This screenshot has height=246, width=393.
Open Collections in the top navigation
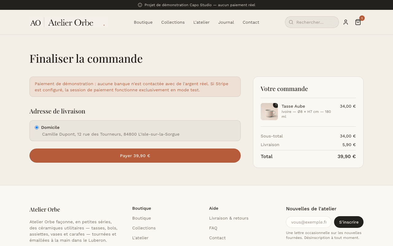pyautogui.click(x=173, y=22)
